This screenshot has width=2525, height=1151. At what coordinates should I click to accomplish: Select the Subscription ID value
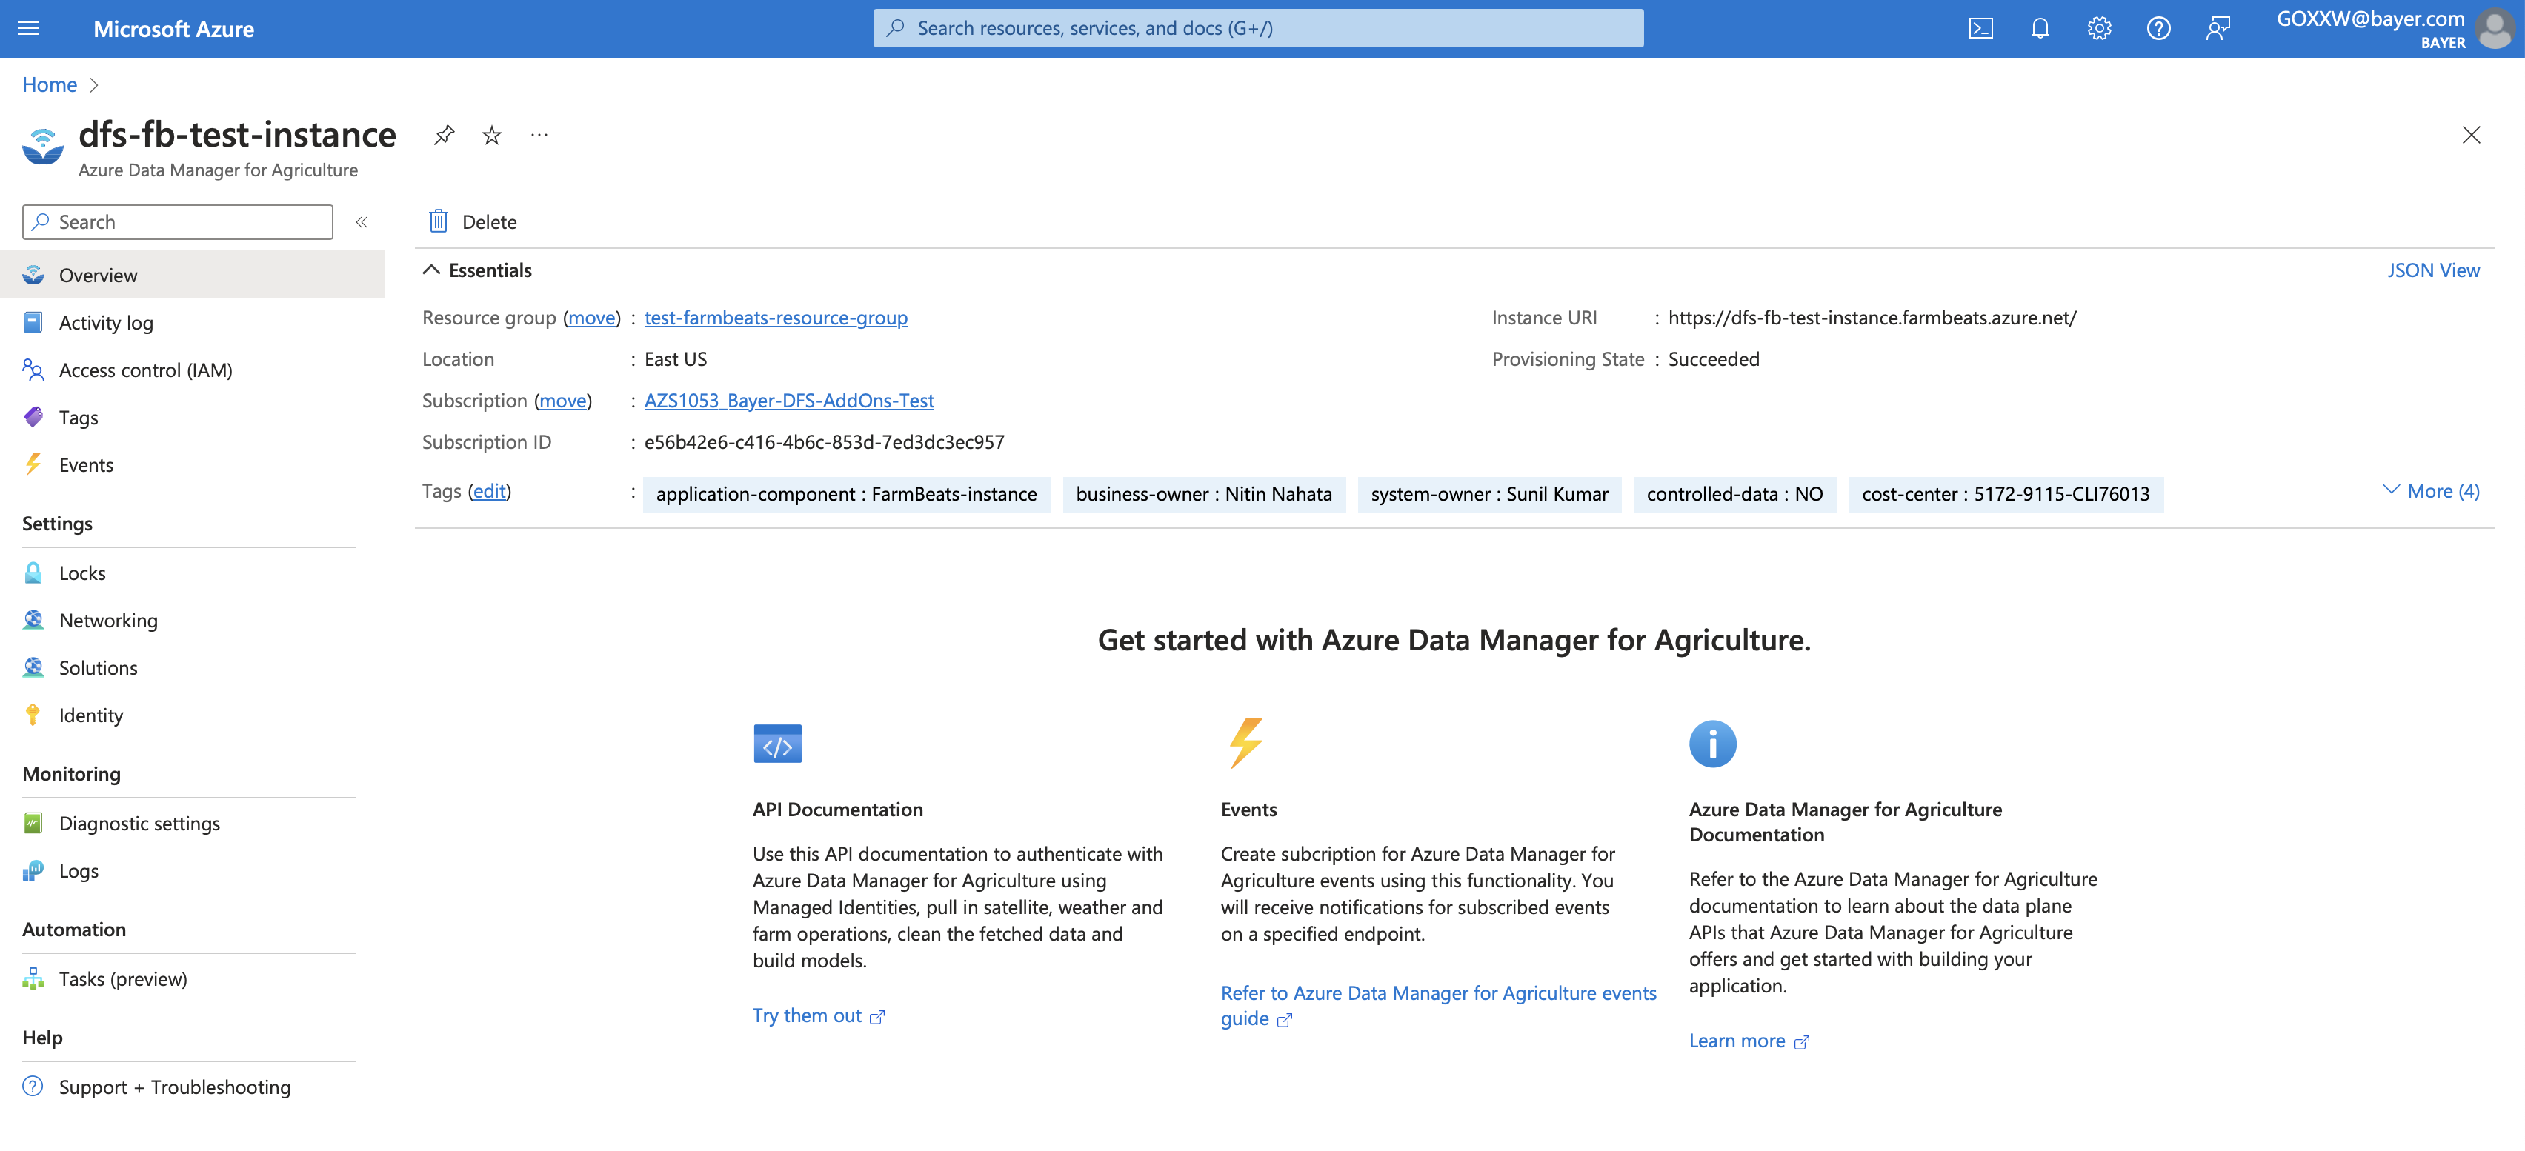tap(823, 441)
